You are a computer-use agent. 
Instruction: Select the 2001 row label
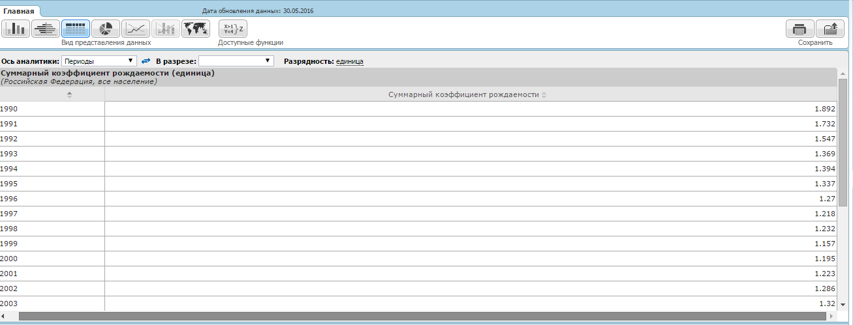tap(8, 274)
